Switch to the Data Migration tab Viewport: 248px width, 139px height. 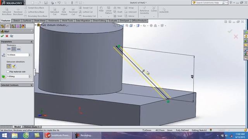83,21
